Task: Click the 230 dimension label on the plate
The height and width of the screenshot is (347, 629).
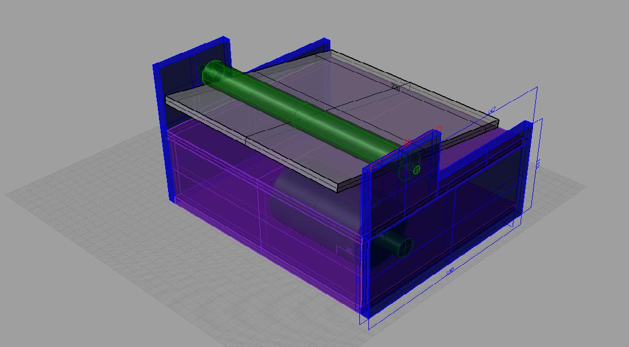Action: pyautogui.click(x=396, y=88)
